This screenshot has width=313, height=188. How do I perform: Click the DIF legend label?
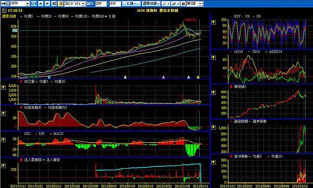coord(42,134)
